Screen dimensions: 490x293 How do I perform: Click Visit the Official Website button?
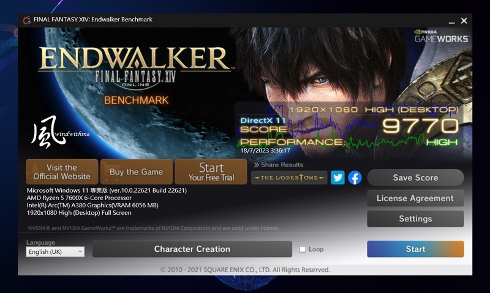pos(62,172)
